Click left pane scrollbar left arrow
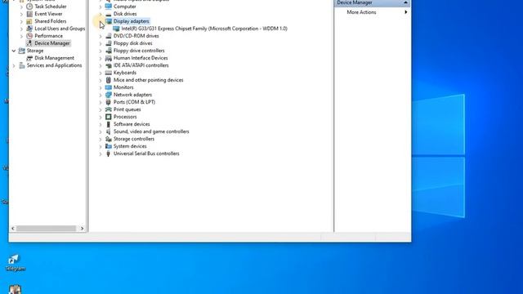This screenshot has height=294, width=523. (x=13, y=229)
